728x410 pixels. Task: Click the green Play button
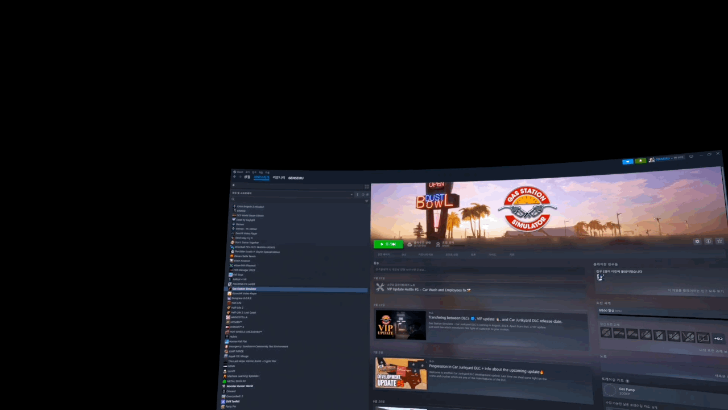tap(388, 244)
